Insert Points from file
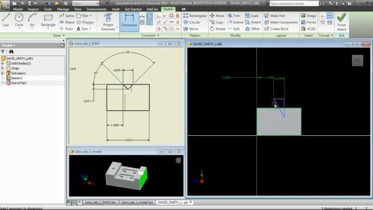This screenshot has width=373, height=210. [x=308, y=22]
